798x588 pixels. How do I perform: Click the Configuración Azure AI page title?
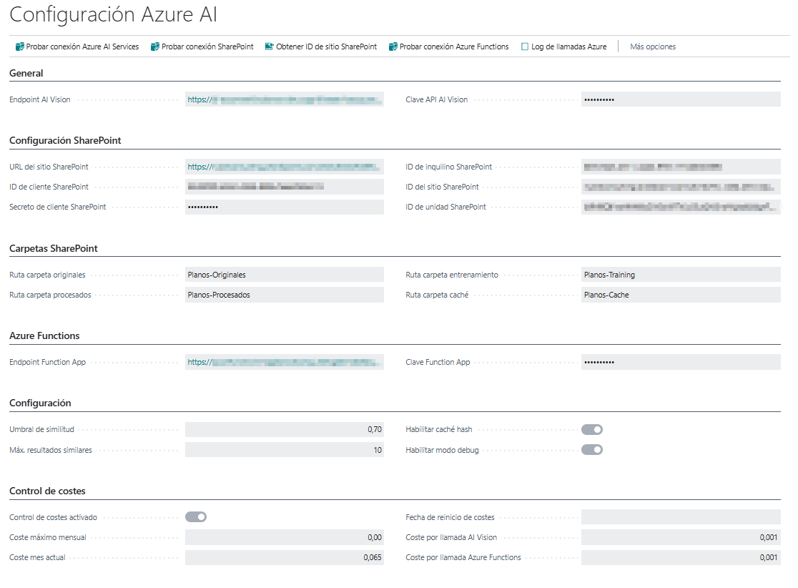tap(114, 15)
